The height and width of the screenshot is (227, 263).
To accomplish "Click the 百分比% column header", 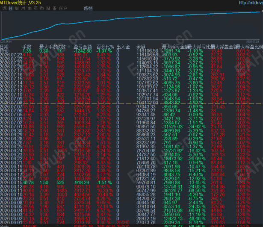I will [x=105, y=47].
